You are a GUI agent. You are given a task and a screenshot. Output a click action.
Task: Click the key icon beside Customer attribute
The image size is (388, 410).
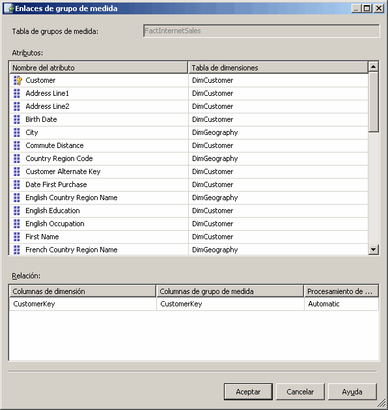click(18, 80)
